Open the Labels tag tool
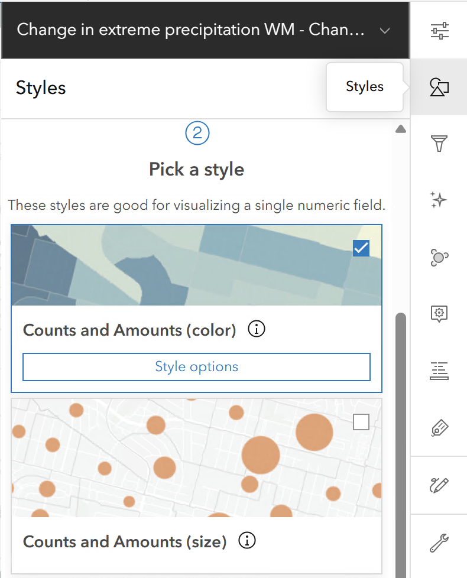Image resolution: width=467 pixels, height=578 pixels. (x=439, y=428)
